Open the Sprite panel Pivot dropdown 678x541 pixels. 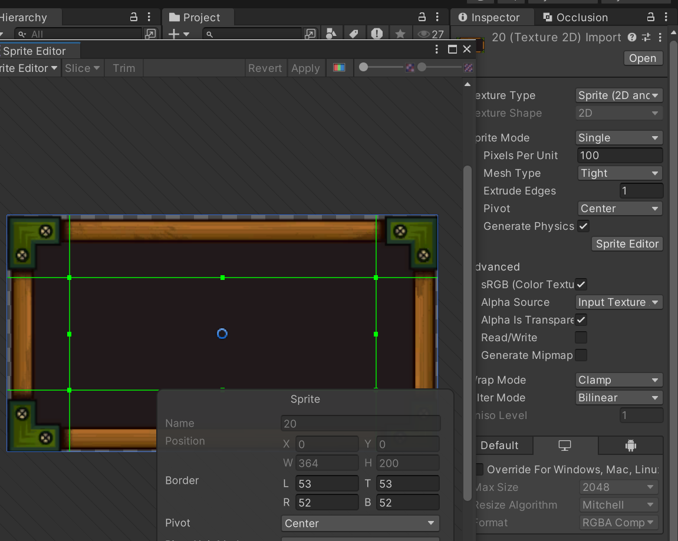point(360,523)
